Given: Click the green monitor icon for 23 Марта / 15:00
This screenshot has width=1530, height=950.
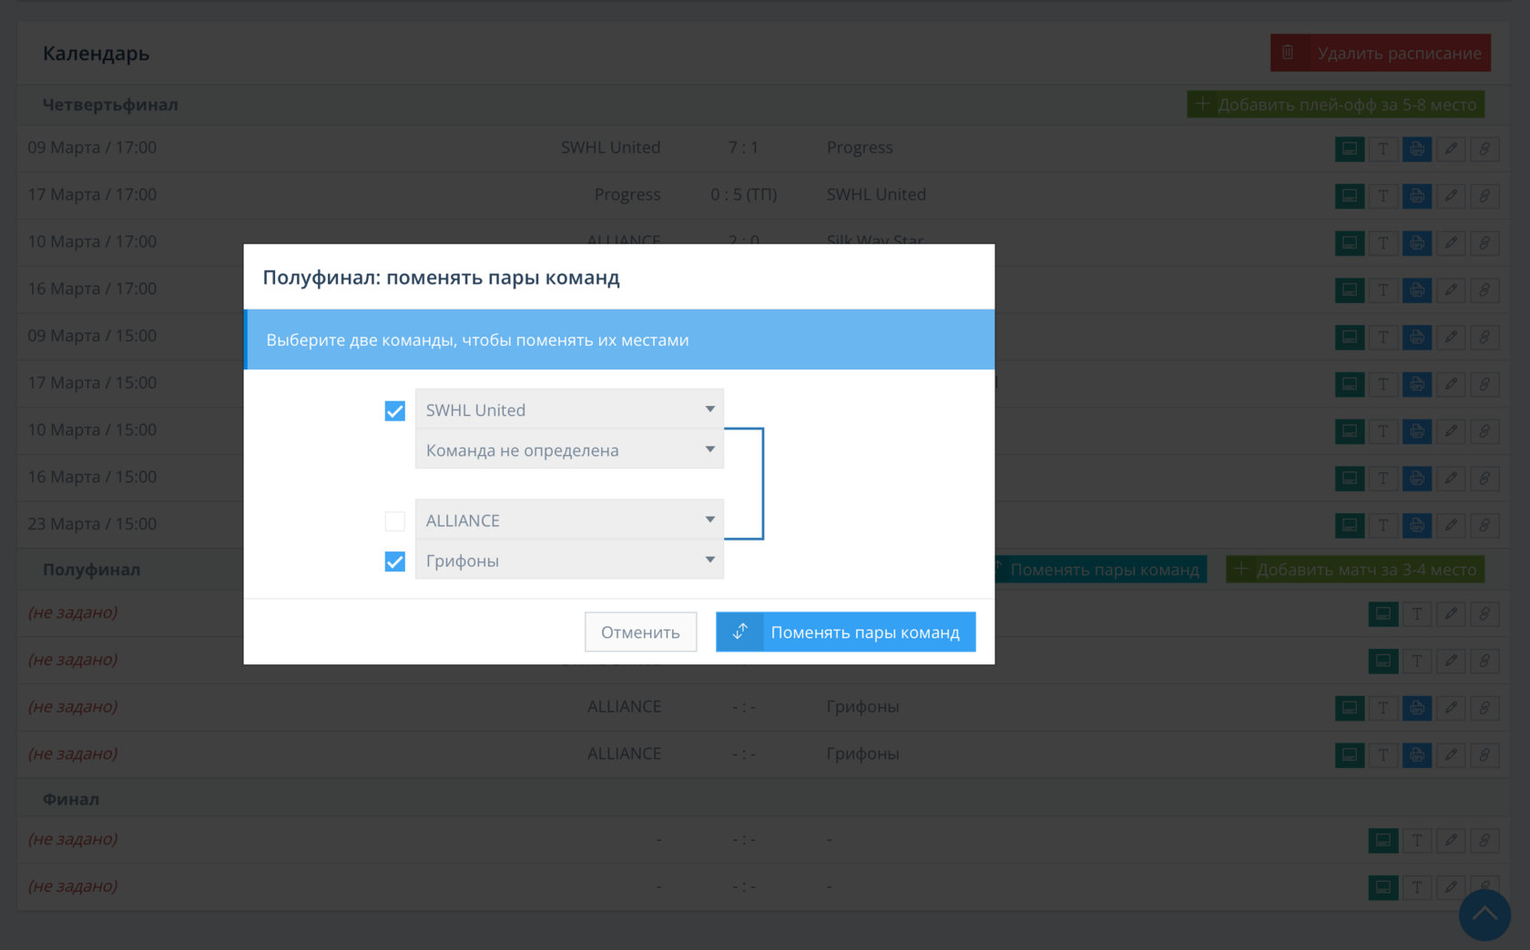Looking at the screenshot, I should click(x=1350, y=525).
